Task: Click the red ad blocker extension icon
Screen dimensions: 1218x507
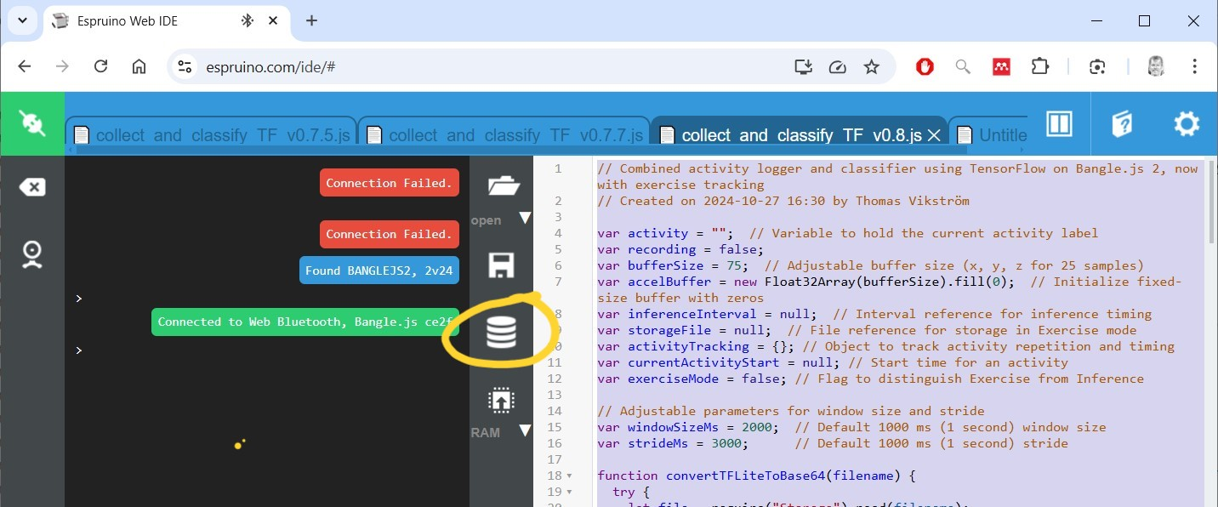Action: [925, 66]
